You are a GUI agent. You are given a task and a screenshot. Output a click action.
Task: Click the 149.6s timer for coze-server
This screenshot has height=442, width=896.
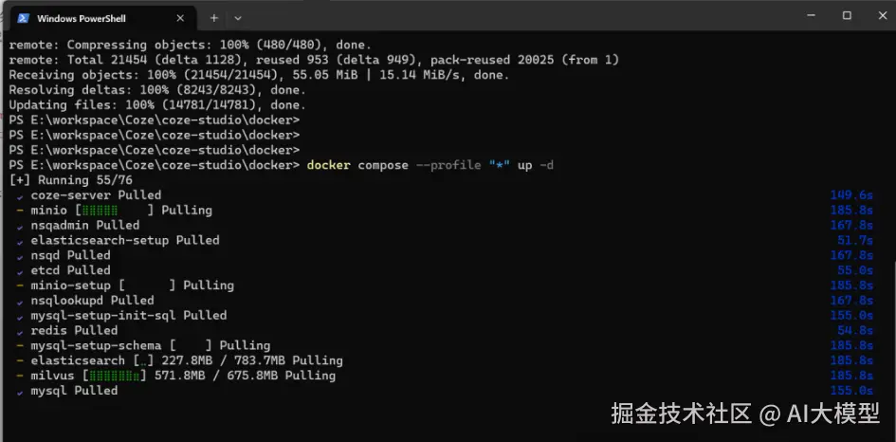pyautogui.click(x=851, y=195)
